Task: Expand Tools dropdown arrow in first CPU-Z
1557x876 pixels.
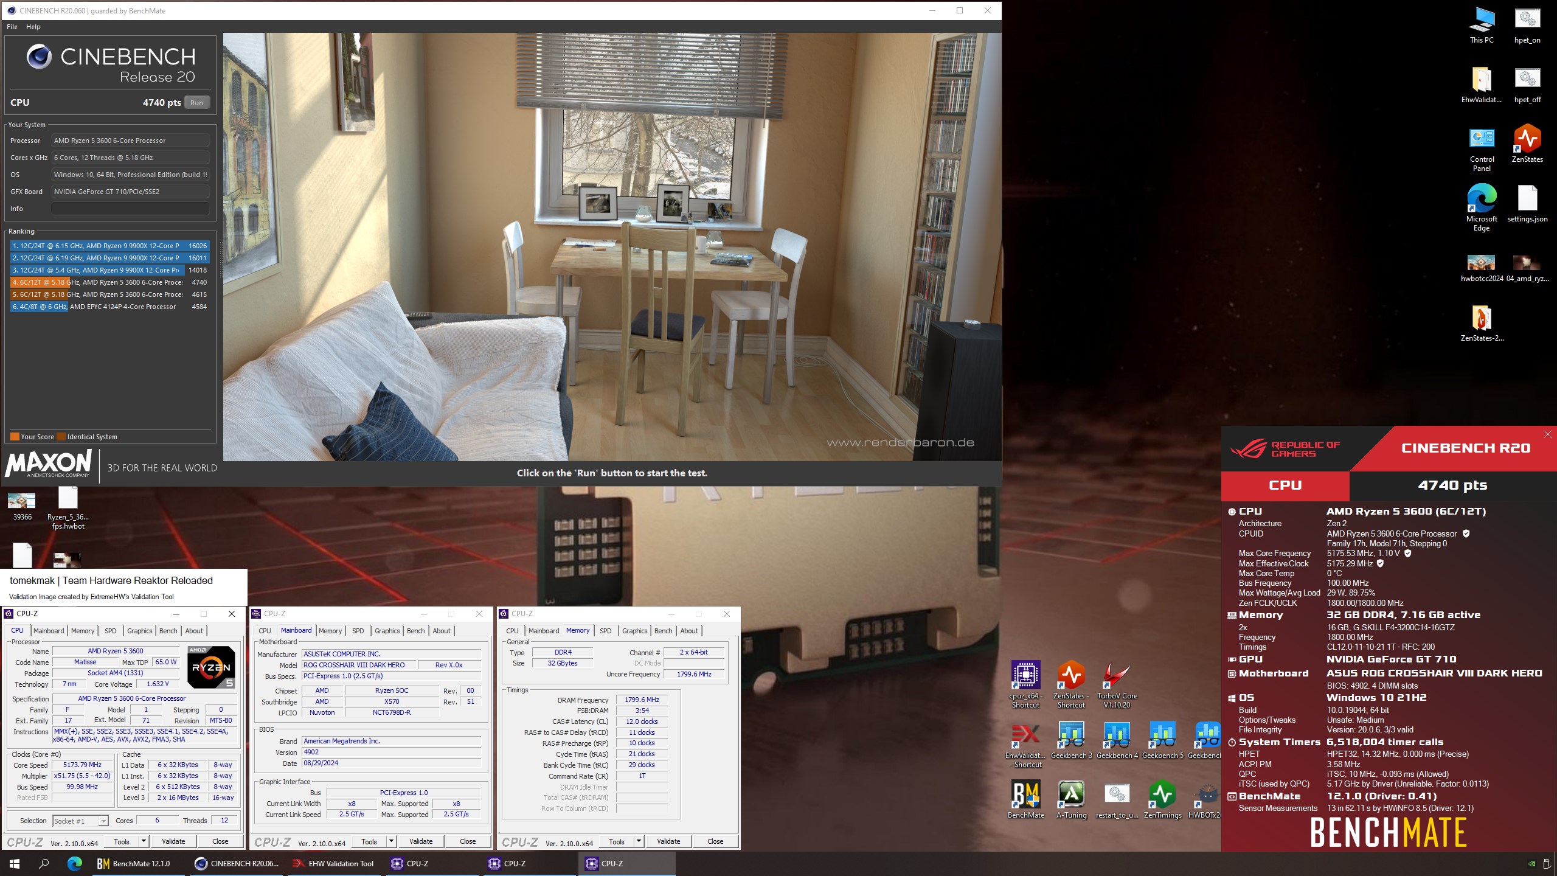Action: tap(144, 841)
